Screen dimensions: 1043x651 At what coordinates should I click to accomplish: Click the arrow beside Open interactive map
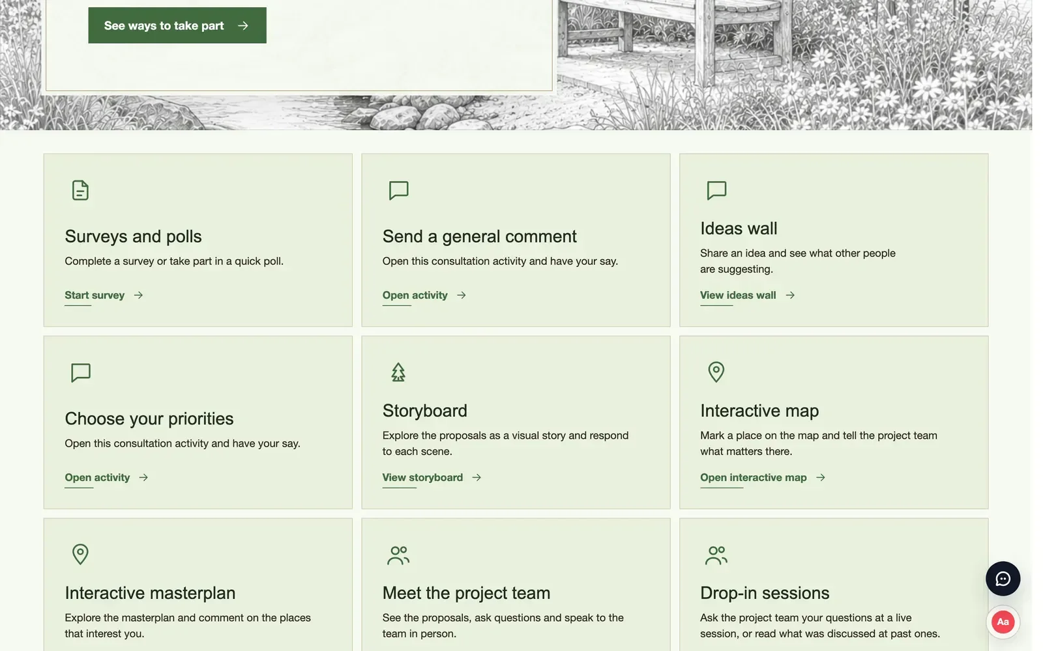tap(821, 477)
